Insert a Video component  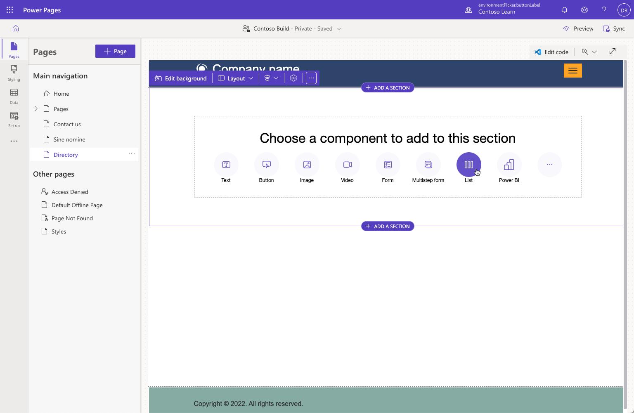click(347, 164)
